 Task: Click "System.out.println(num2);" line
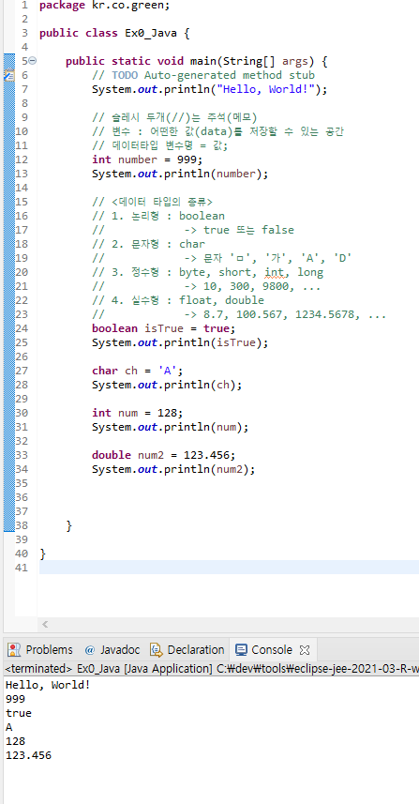[x=173, y=469]
